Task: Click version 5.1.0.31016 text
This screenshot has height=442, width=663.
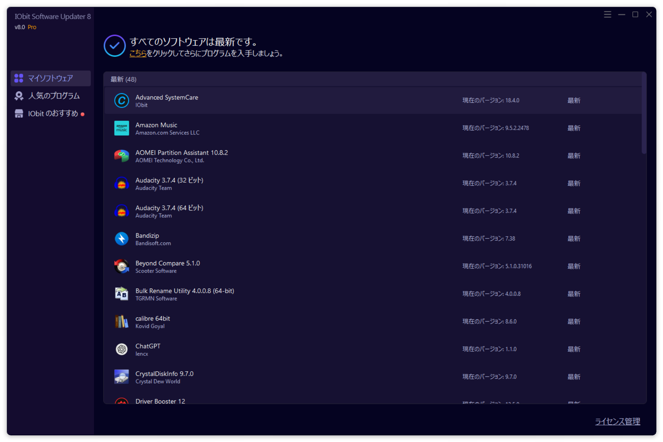Action: click(519, 266)
